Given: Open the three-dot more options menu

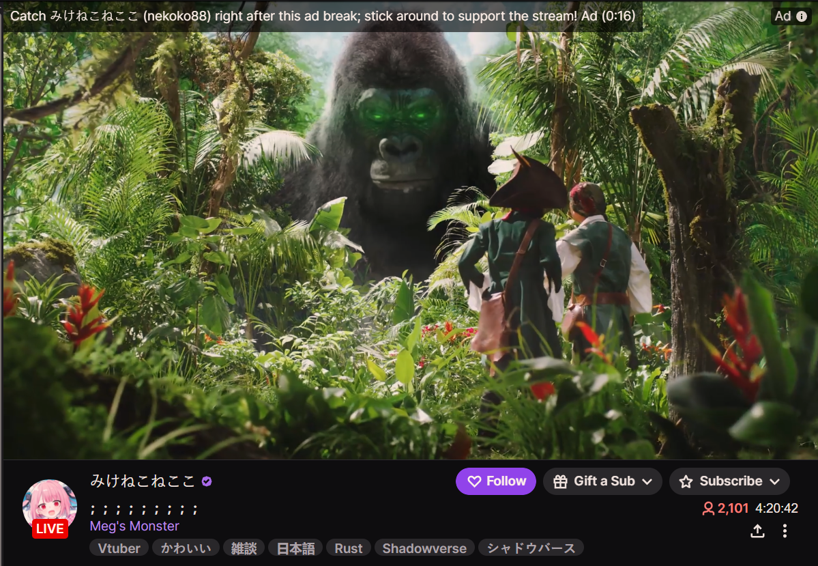Looking at the screenshot, I should (x=785, y=531).
